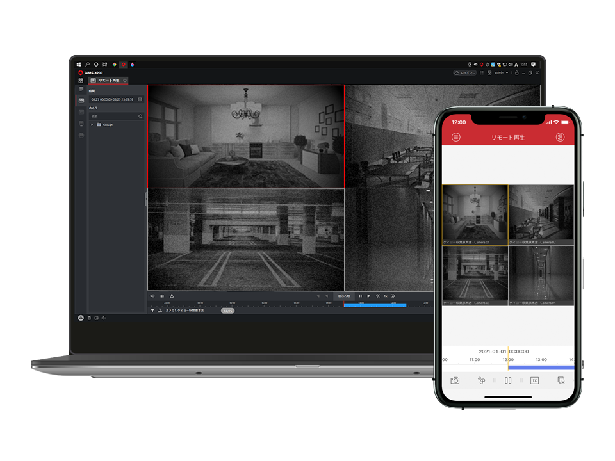Viewport: 615px width, 461px height.
Task: Click the lock icon in title bar
Action: click(x=516, y=73)
